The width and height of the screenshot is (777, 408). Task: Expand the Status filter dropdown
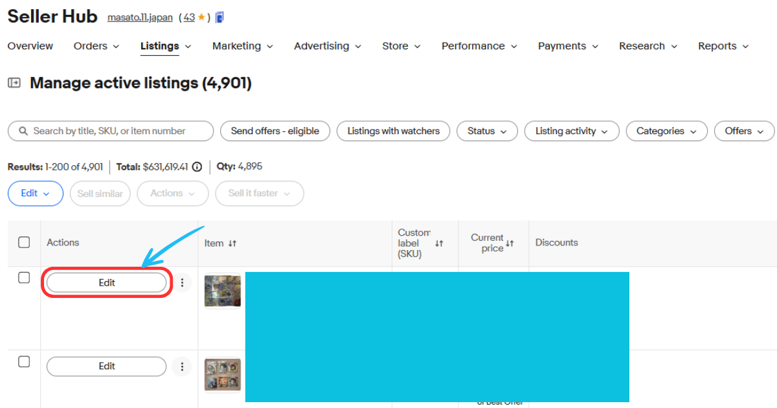488,131
